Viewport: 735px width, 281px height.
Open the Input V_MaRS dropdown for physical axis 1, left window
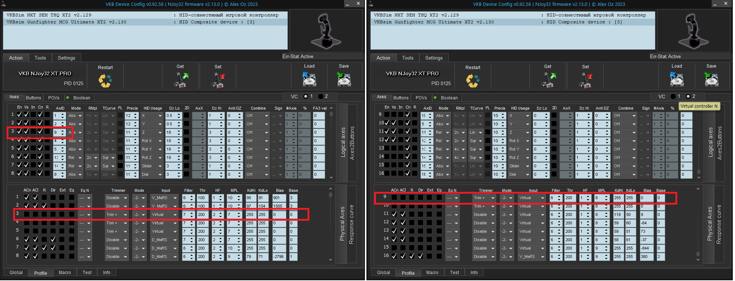[x=164, y=198]
